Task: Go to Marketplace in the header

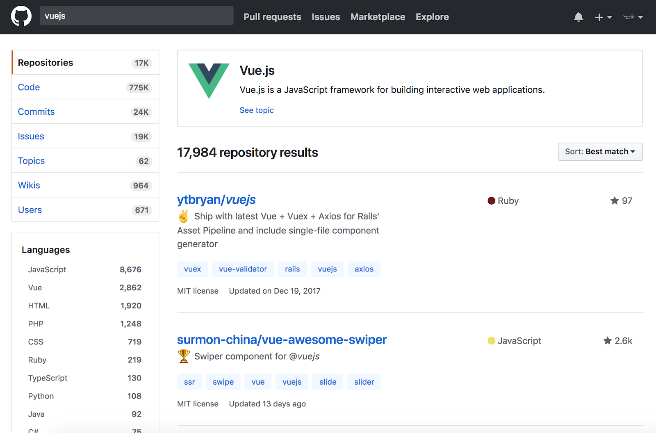Action: coord(378,17)
